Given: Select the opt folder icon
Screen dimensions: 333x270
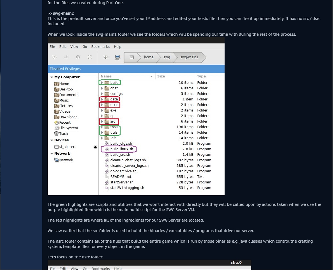Looking at the screenshot, I should tap(107, 116).
